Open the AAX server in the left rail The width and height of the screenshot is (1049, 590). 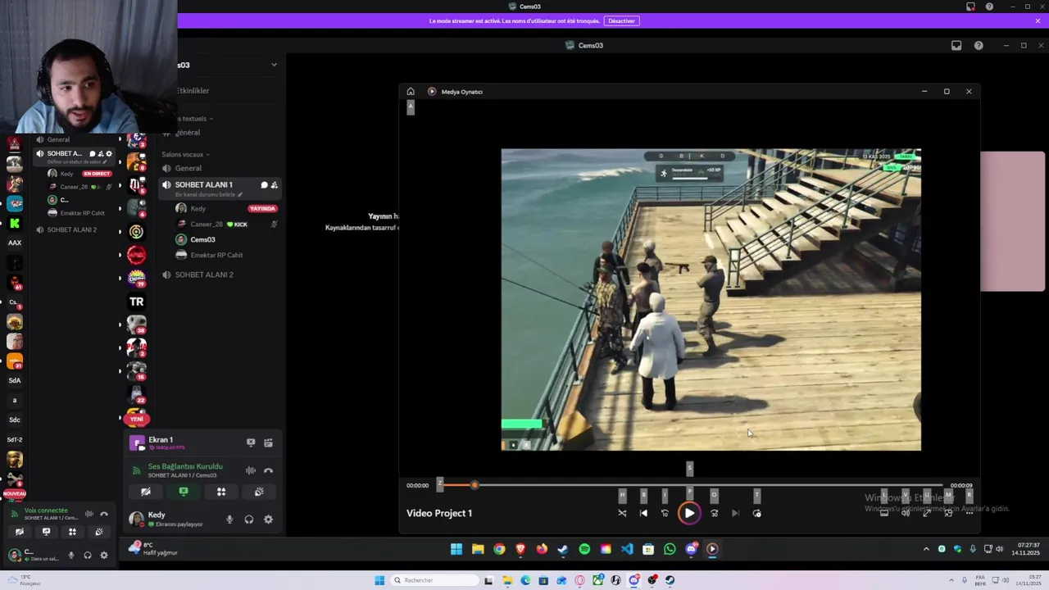(15, 243)
